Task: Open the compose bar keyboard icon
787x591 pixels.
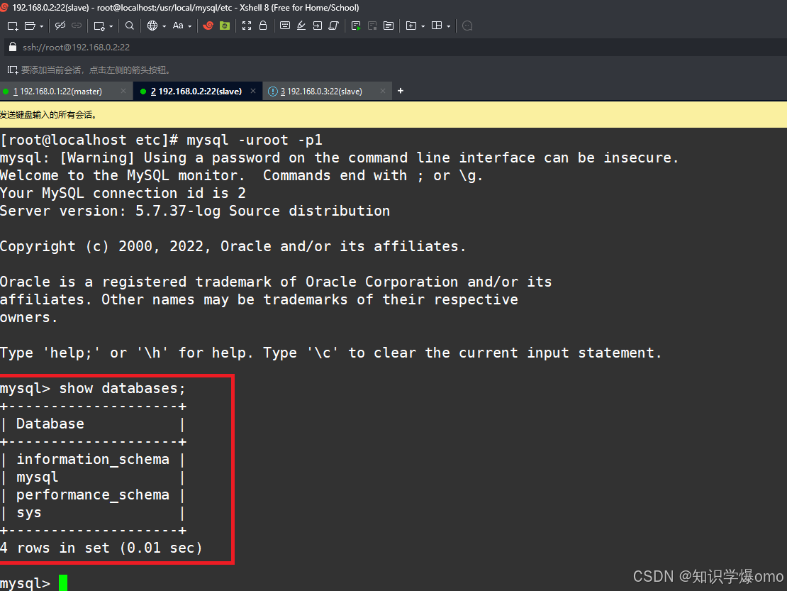Action: point(285,26)
